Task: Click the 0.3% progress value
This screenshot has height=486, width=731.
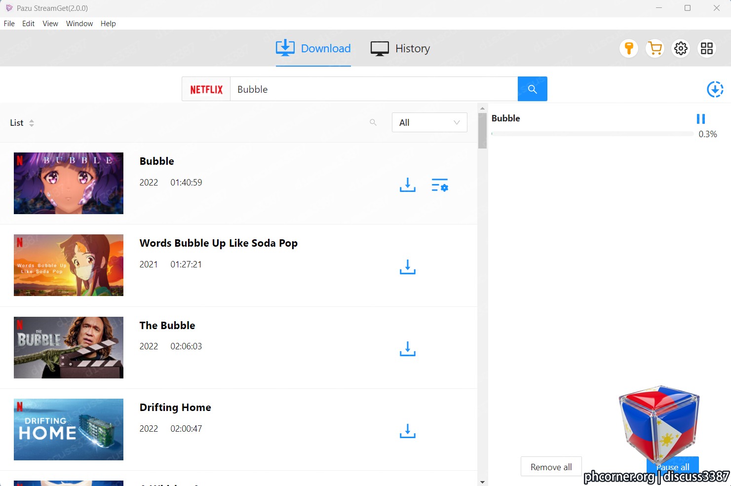Action: (708, 134)
